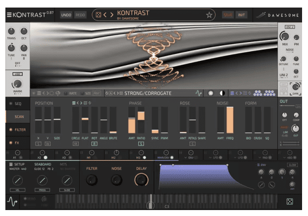Image resolution: width=308 pixels, height=216 pixels.
Task: Open the SETUP hamburger menu icon
Action: pyautogui.click(x=11, y=164)
